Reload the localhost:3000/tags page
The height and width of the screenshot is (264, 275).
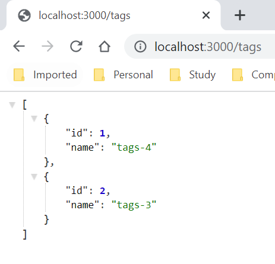coord(76,46)
